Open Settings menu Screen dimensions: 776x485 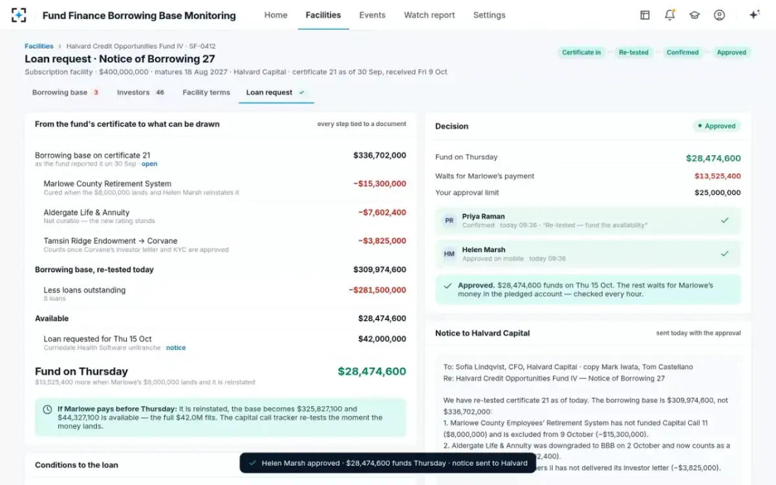[490, 15]
